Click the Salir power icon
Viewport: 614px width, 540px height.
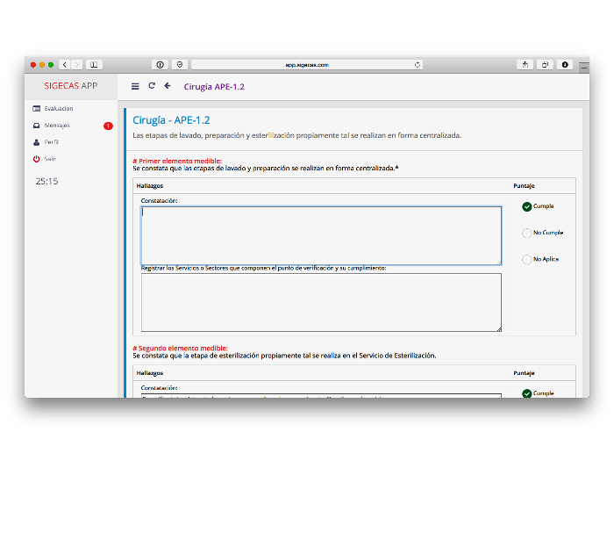pos(37,159)
